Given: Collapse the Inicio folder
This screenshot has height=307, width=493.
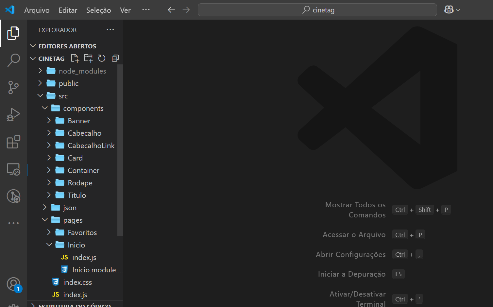Looking at the screenshot, I should tap(72, 245).
